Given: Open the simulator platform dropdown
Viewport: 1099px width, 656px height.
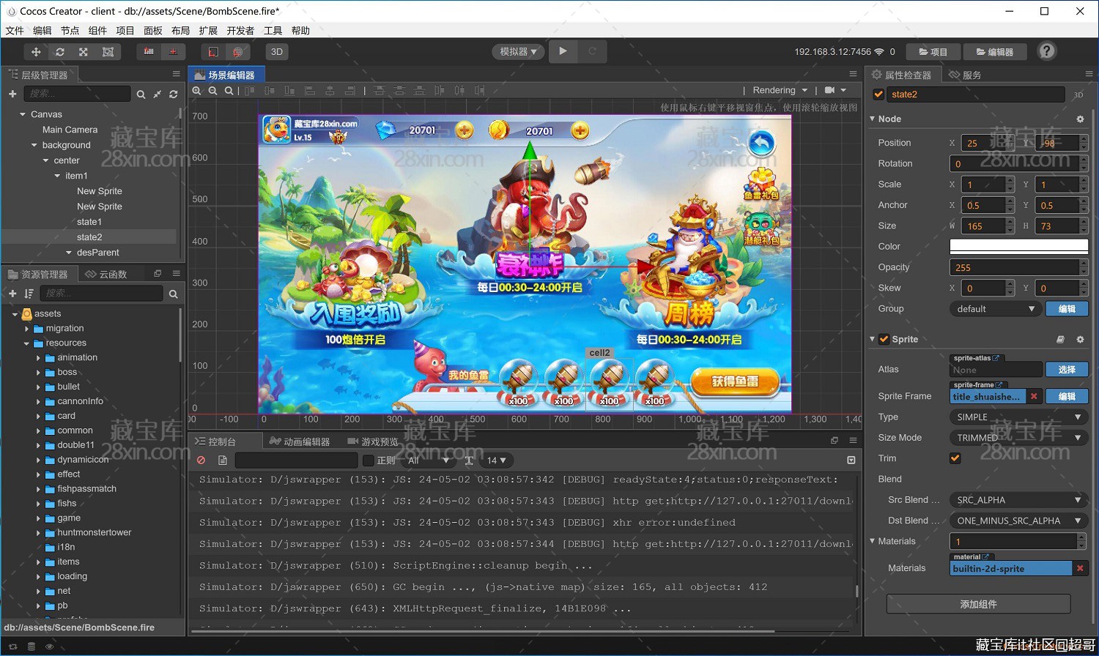Looking at the screenshot, I should tap(518, 52).
